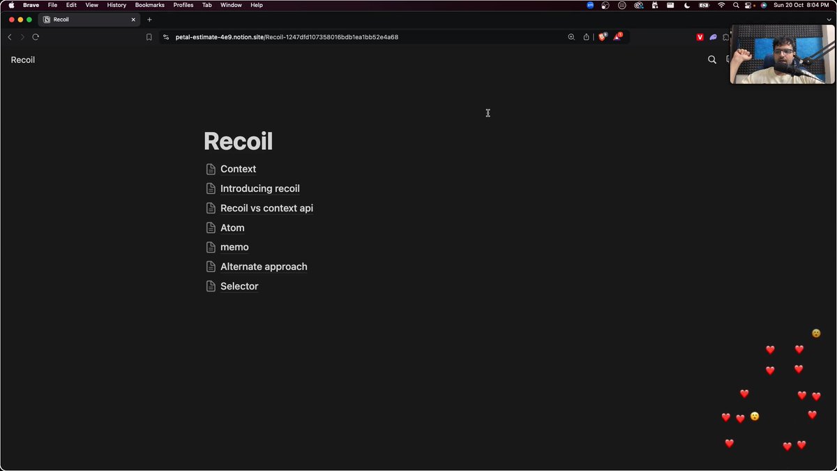The image size is (837, 471).
Task: Open Notion page search
Action: pyautogui.click(x=712, y=60)
